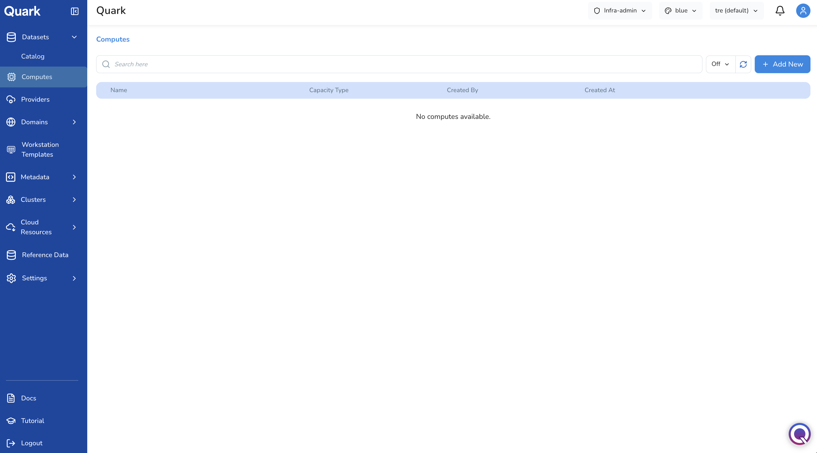Open the Tutorial link
Screen dimensions: 817x453
pyautogui.click(x=32, y=421)
